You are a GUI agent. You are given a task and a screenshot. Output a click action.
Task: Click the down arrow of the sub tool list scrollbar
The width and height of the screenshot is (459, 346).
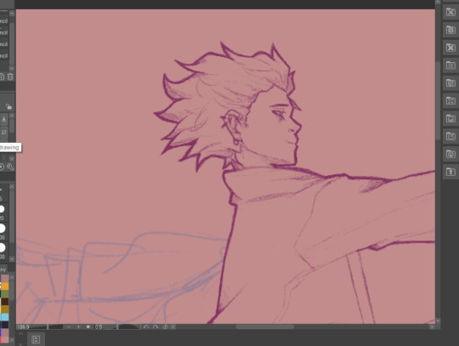12,68
